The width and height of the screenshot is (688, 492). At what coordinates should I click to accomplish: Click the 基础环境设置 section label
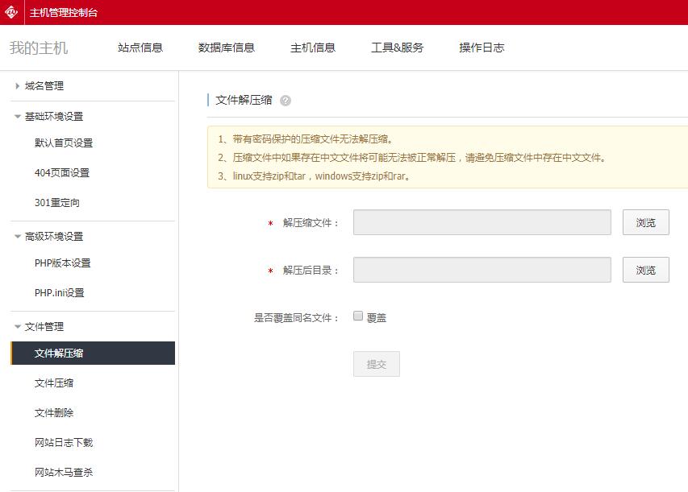(54, 117)
